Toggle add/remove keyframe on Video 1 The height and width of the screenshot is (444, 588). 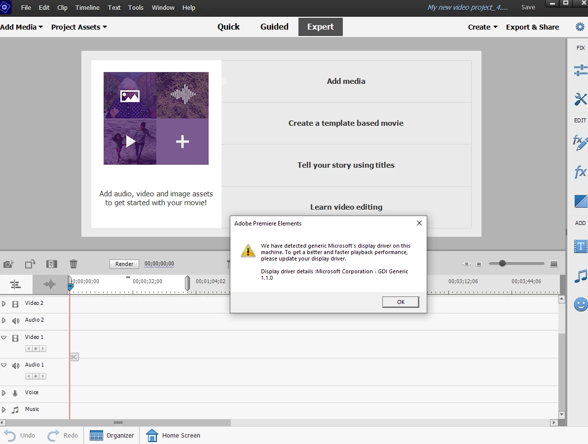tap(36, 349)
